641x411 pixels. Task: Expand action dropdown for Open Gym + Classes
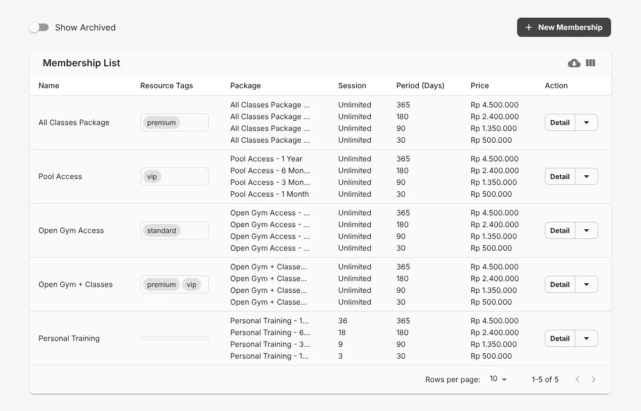click(x=587, y=284)
